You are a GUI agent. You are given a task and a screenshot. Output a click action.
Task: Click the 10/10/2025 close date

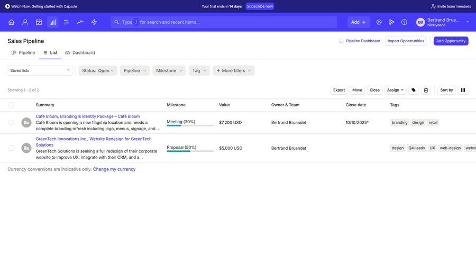(357, 122)
